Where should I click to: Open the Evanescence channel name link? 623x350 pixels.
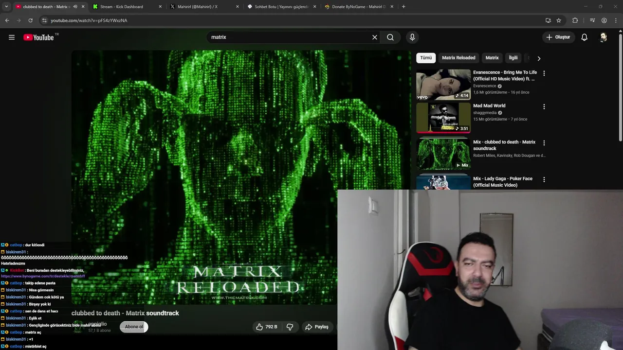[485, 86]
